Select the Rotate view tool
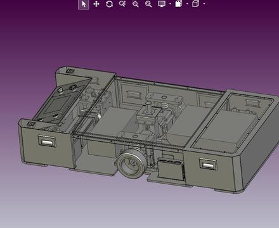The image size is (279, 228). pyautogui.click(x=109, y=4)
